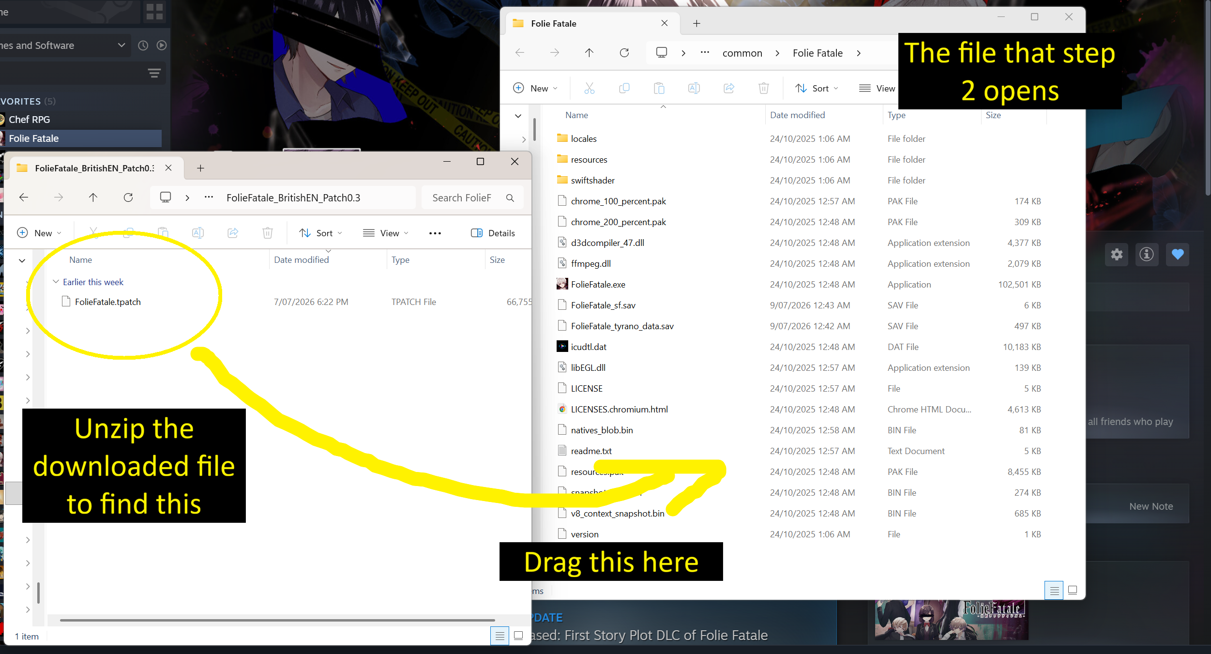Viewport: 1211px width, 654px height.
Task: Click Share icon in Folie Fatale toolbar
Action: (x=729, y=89)
